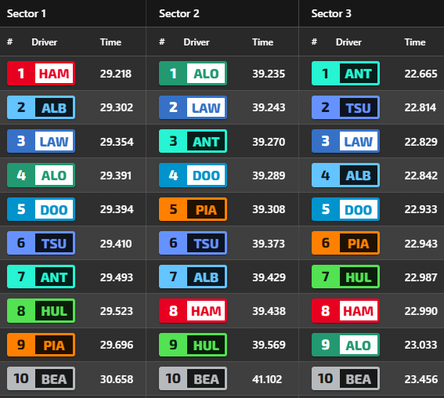The image size is (444, 398).
Task: Select the 41.102 time in Sector 2
Action: pyautogui.click(x=267, y=379)
